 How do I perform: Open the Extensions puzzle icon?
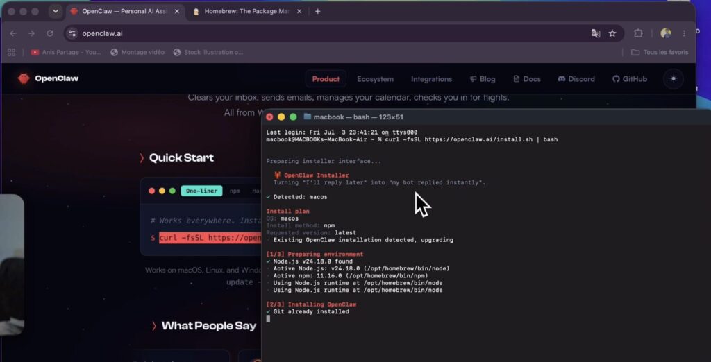[x=638, y=33]
